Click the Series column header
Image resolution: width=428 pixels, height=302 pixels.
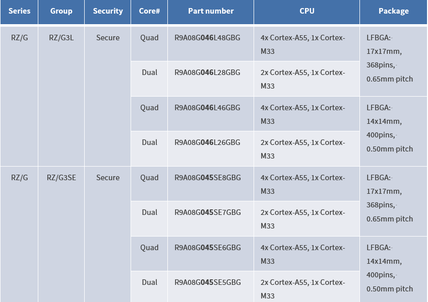pos(19,11)
